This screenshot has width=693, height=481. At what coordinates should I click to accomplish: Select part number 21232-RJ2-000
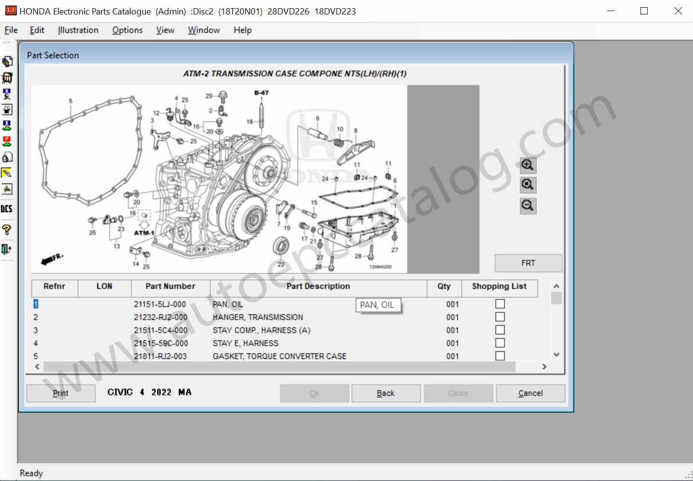(160, 317)
